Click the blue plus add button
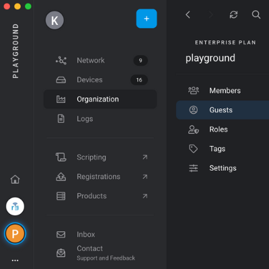This screenshot has width=269, height=269. point(147,19)
